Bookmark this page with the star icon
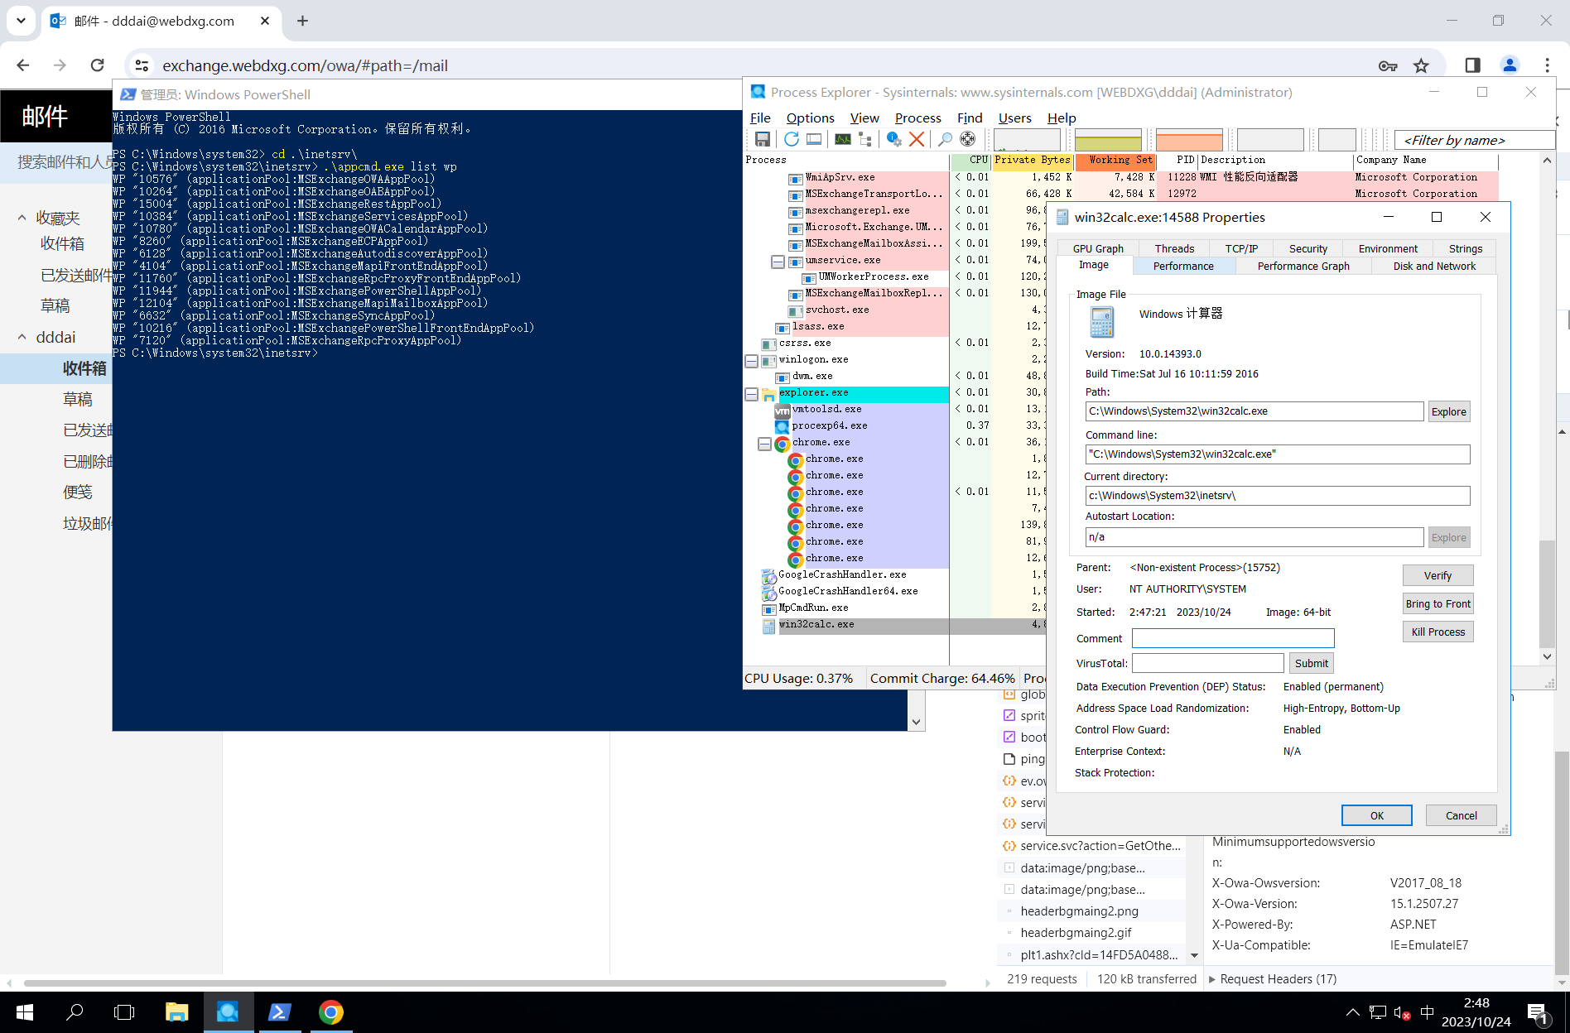 click(1421, 65)
